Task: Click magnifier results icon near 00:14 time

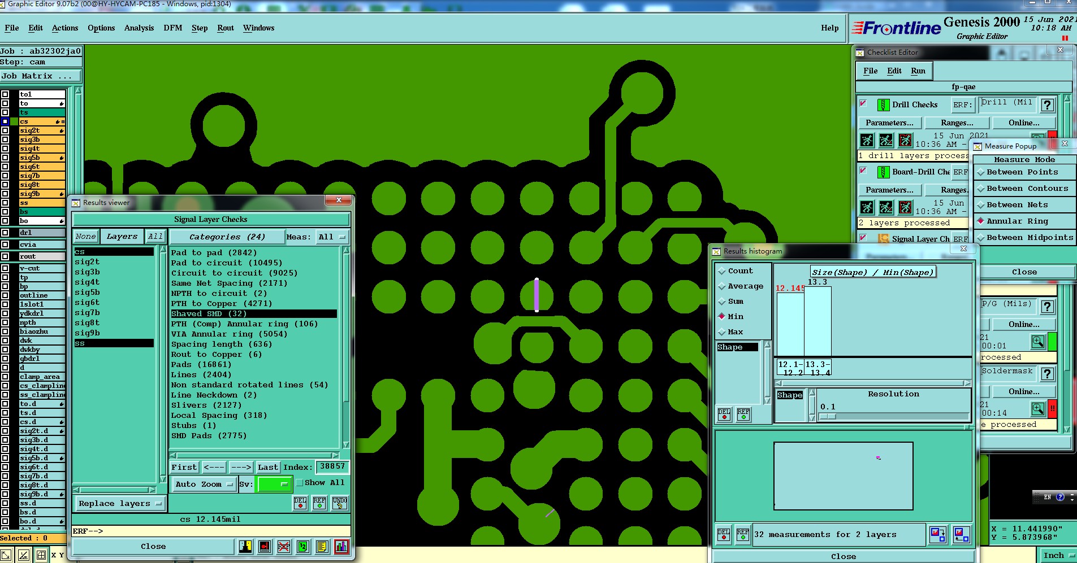Action: [x=1038, y=408]
